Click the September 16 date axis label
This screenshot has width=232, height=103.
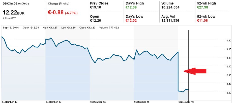[186, 102]
